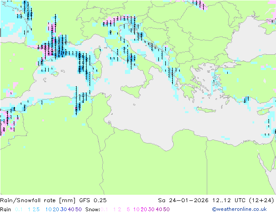Select the Snow 5 legend value

pyautogui.click(x=128, y=210)
